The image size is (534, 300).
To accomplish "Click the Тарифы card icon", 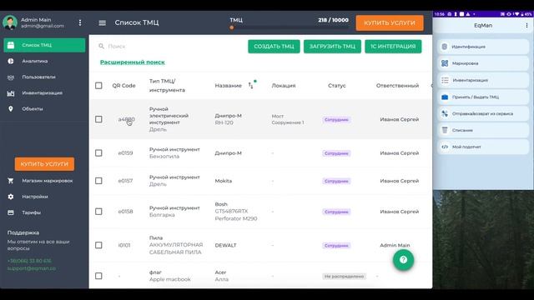I will (11, 212).
